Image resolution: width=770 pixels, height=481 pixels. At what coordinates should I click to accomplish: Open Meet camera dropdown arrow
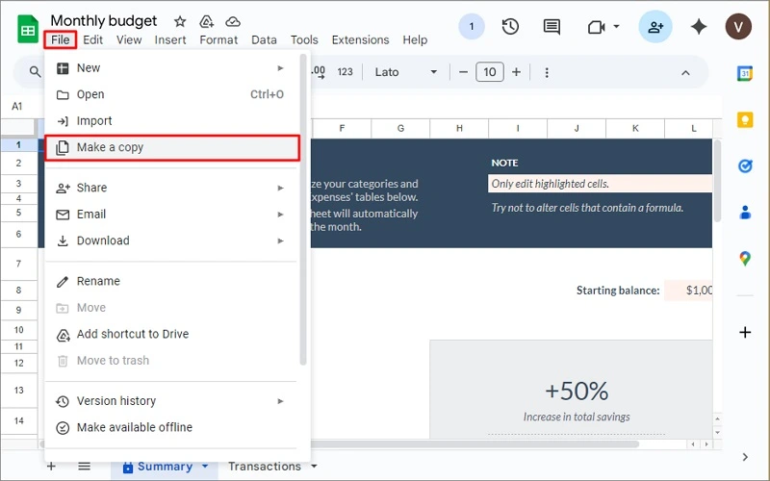[x=616, y=27]
